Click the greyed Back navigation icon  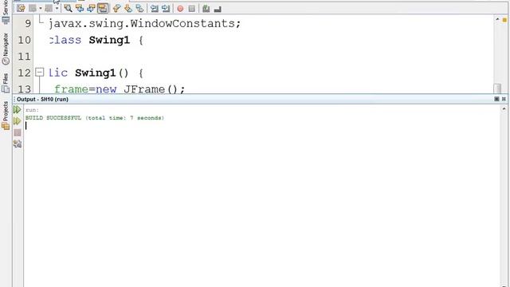pyautogui.click(x=33, y=9)
